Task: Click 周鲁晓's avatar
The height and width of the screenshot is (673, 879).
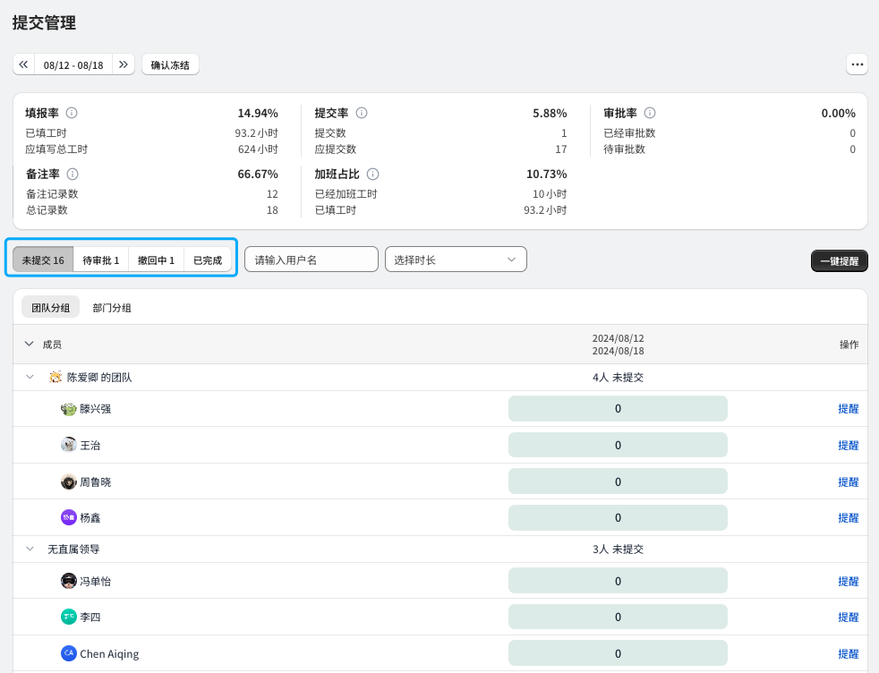Action: click(68, 481)
